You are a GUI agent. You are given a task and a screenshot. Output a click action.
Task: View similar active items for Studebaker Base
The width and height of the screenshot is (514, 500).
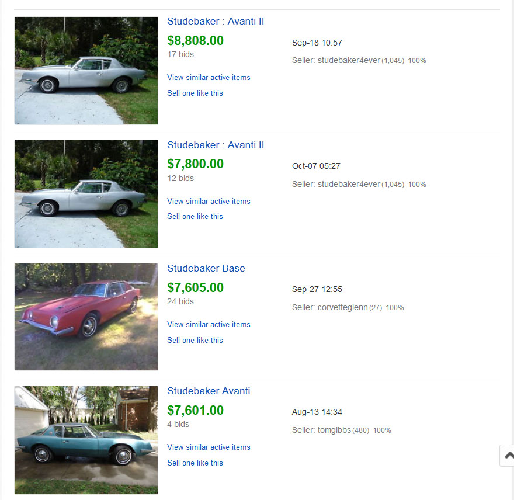209,325
